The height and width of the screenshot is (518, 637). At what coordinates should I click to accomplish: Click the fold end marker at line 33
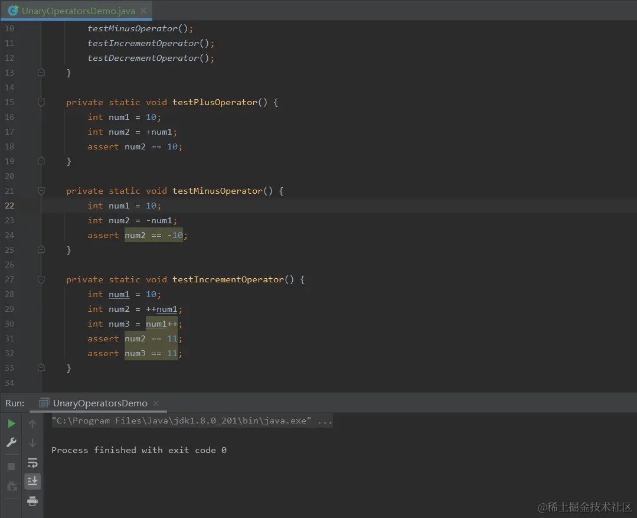point(41,367)
